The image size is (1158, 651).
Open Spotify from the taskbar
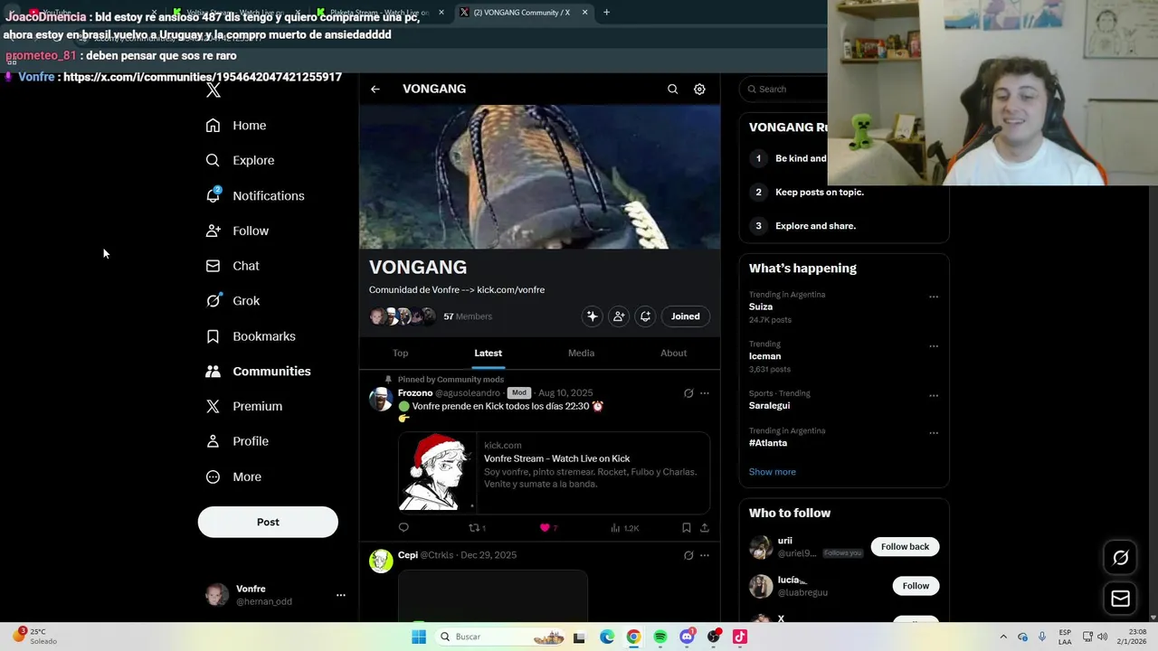pyautogui.click(x=660, y=637)
